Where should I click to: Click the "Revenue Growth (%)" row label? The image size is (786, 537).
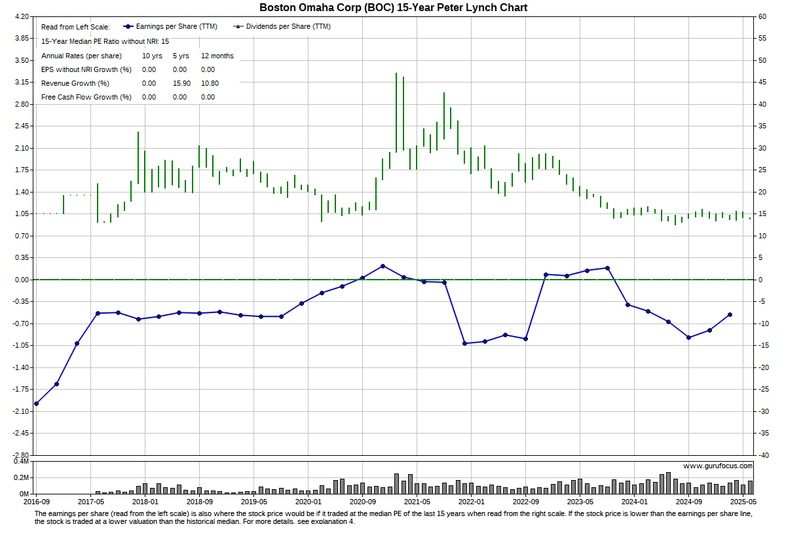[75, 83]
